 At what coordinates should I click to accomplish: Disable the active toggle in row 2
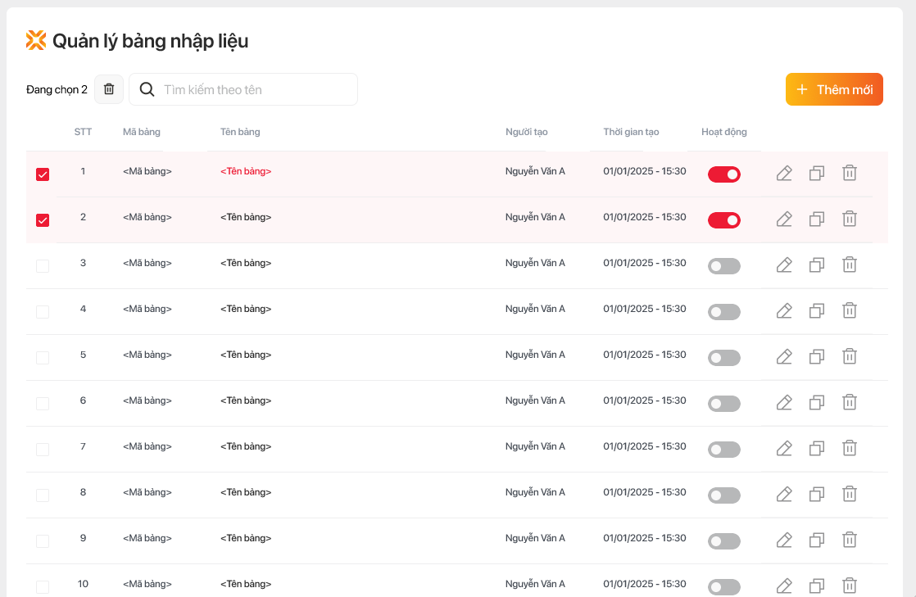point(723,220)
